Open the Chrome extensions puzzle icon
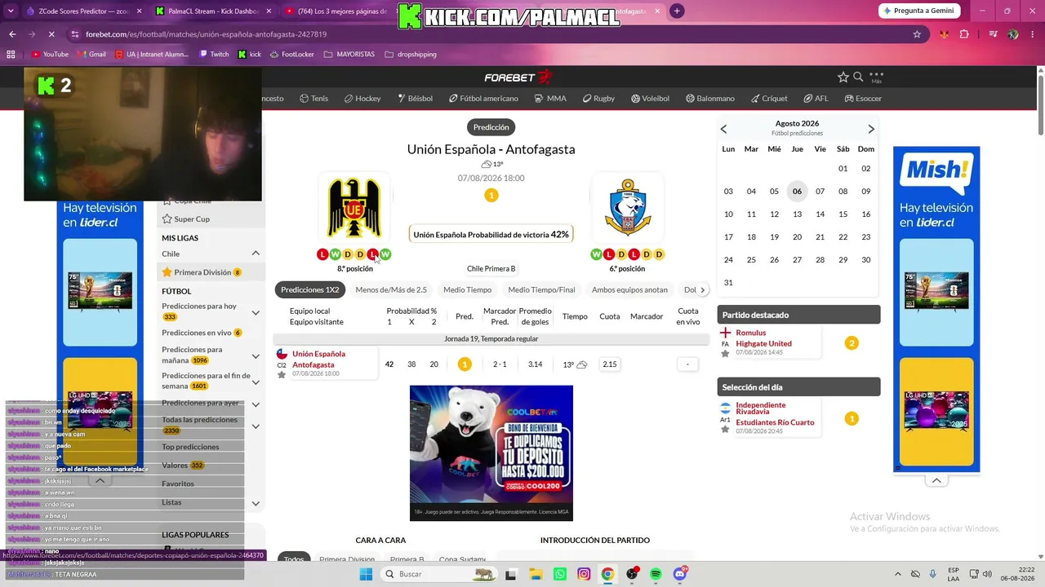This screenshot has height=587, width=1045. (x=964, y=34)
